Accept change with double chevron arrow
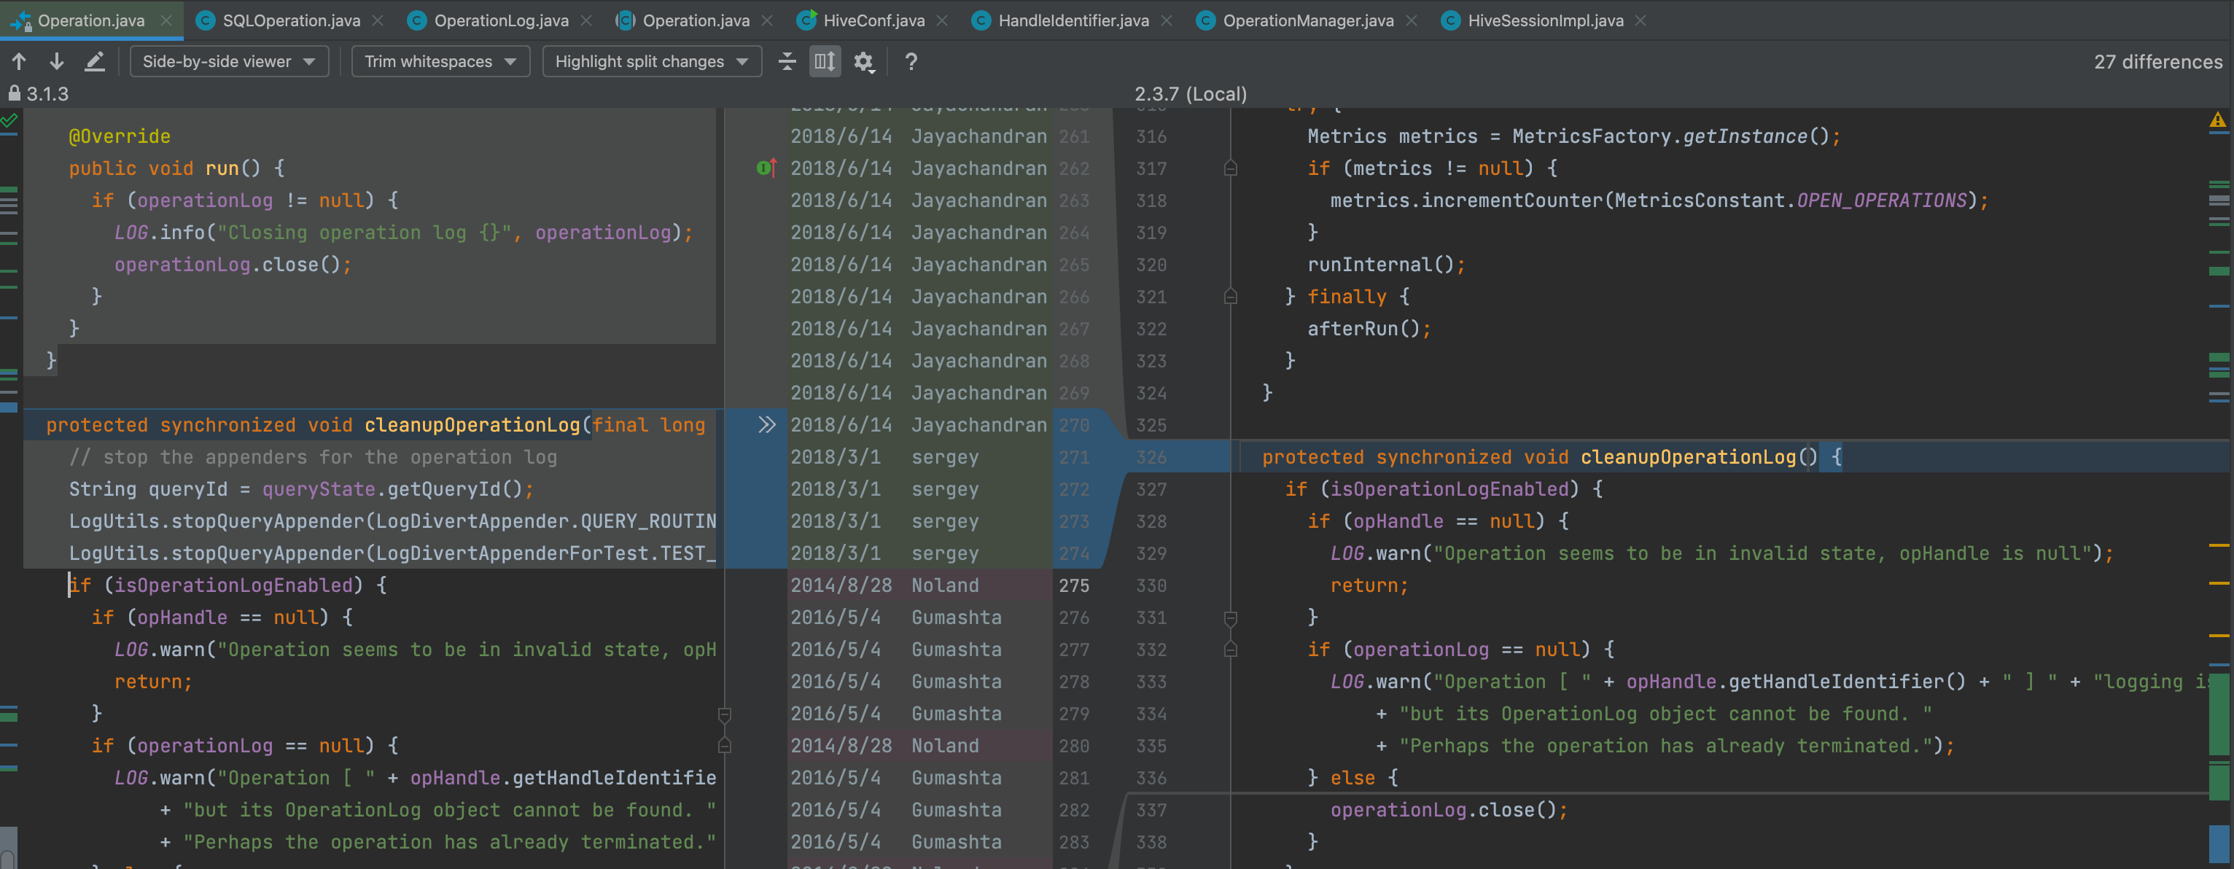Screen dimensions: 2234x869 click(x=766, y=424)
